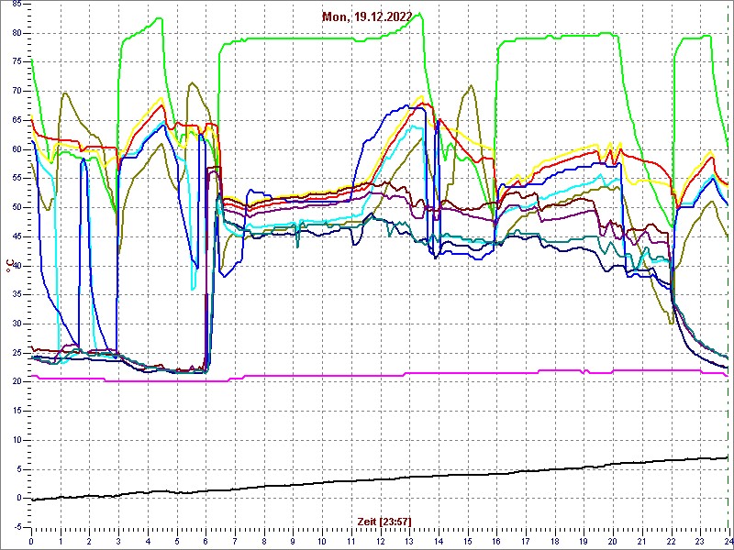Pick the '-5' temperature axis value
The image size is (734, 550).
tap(17, 527)
